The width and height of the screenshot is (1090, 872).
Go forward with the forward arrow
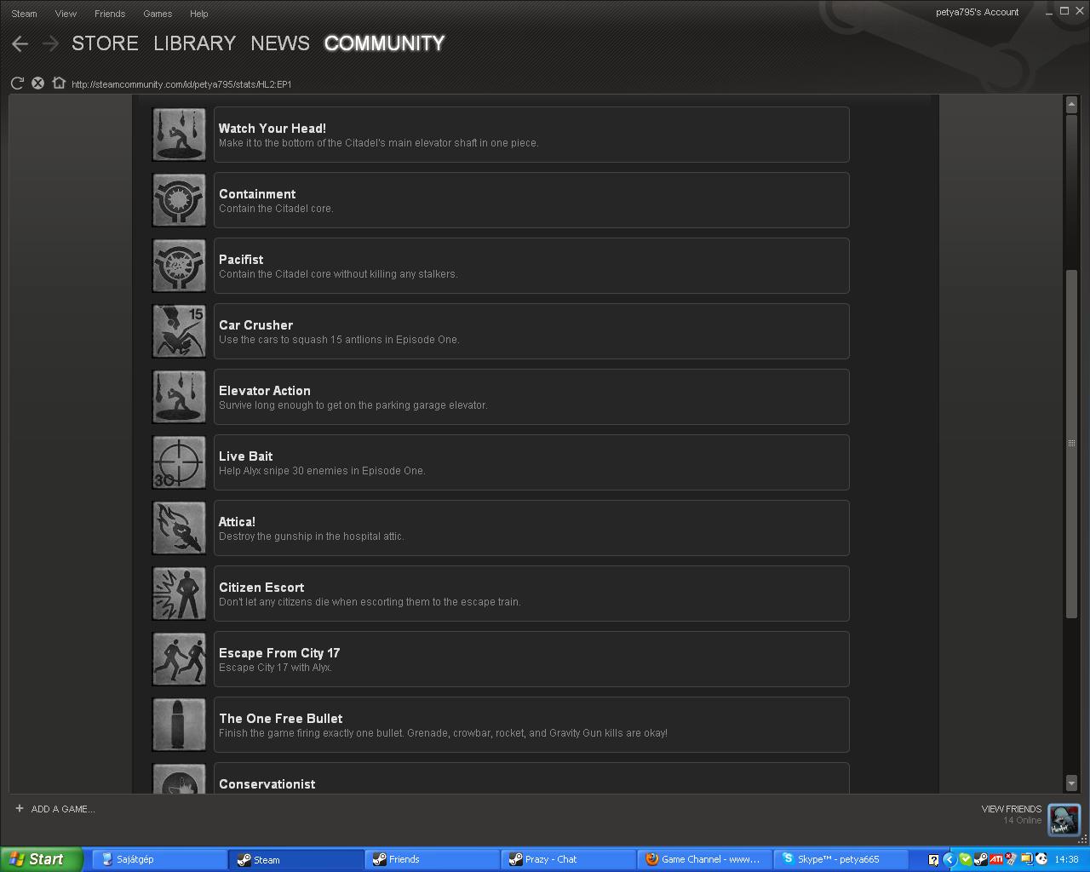50,43
